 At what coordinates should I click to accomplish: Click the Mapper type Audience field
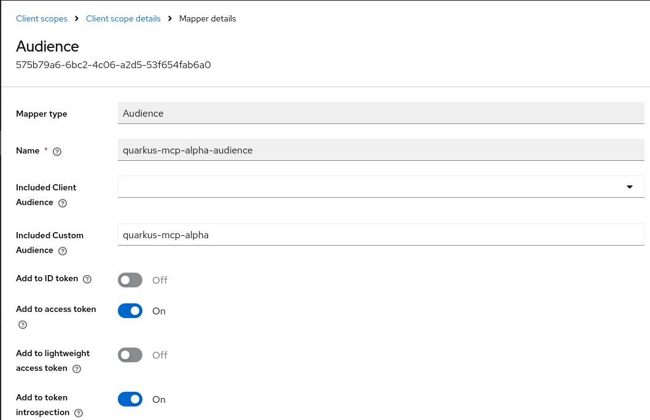[x=381, y=113]
